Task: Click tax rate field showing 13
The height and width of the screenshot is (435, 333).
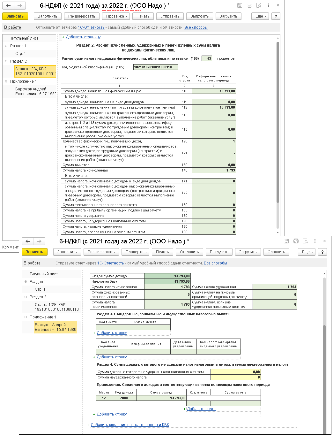Action: [207, 58]
